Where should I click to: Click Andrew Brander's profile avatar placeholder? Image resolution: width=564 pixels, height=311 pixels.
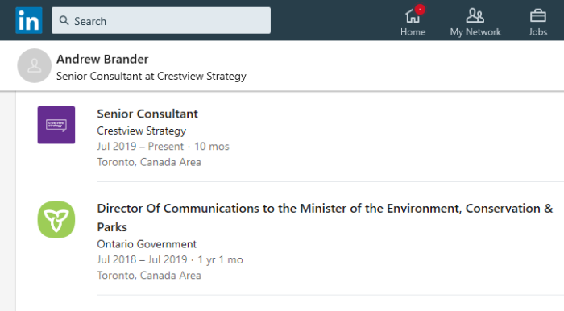pyautogui.click(x=34, y=66)
